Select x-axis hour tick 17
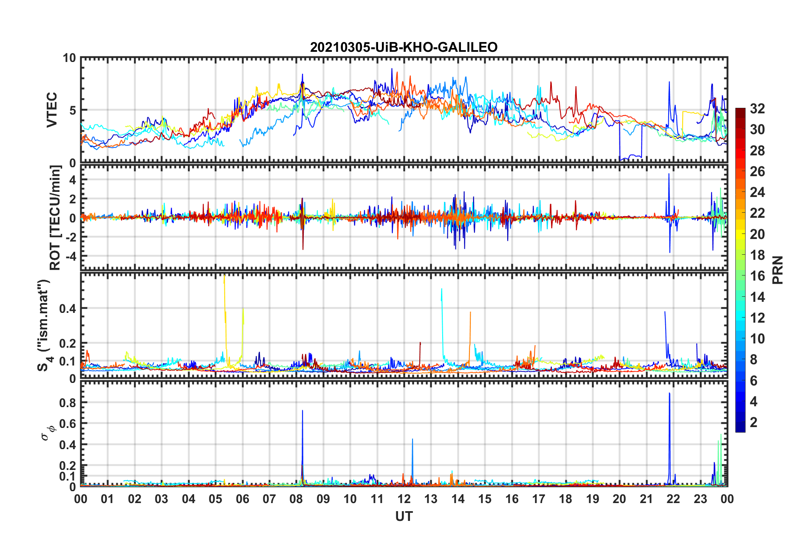The height and width of the screenshot is (540, 808). tap(539, 499)
